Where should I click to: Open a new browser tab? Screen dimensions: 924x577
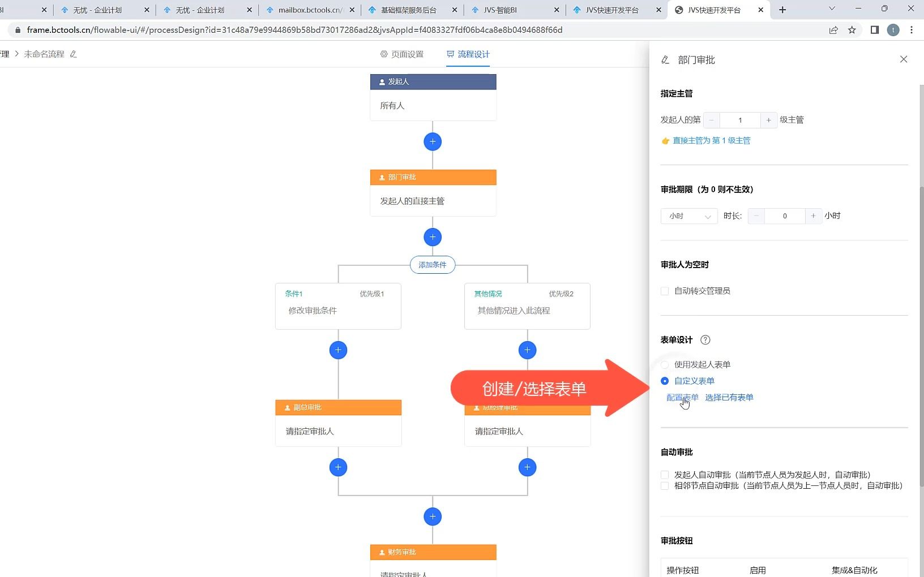[782, 10]
